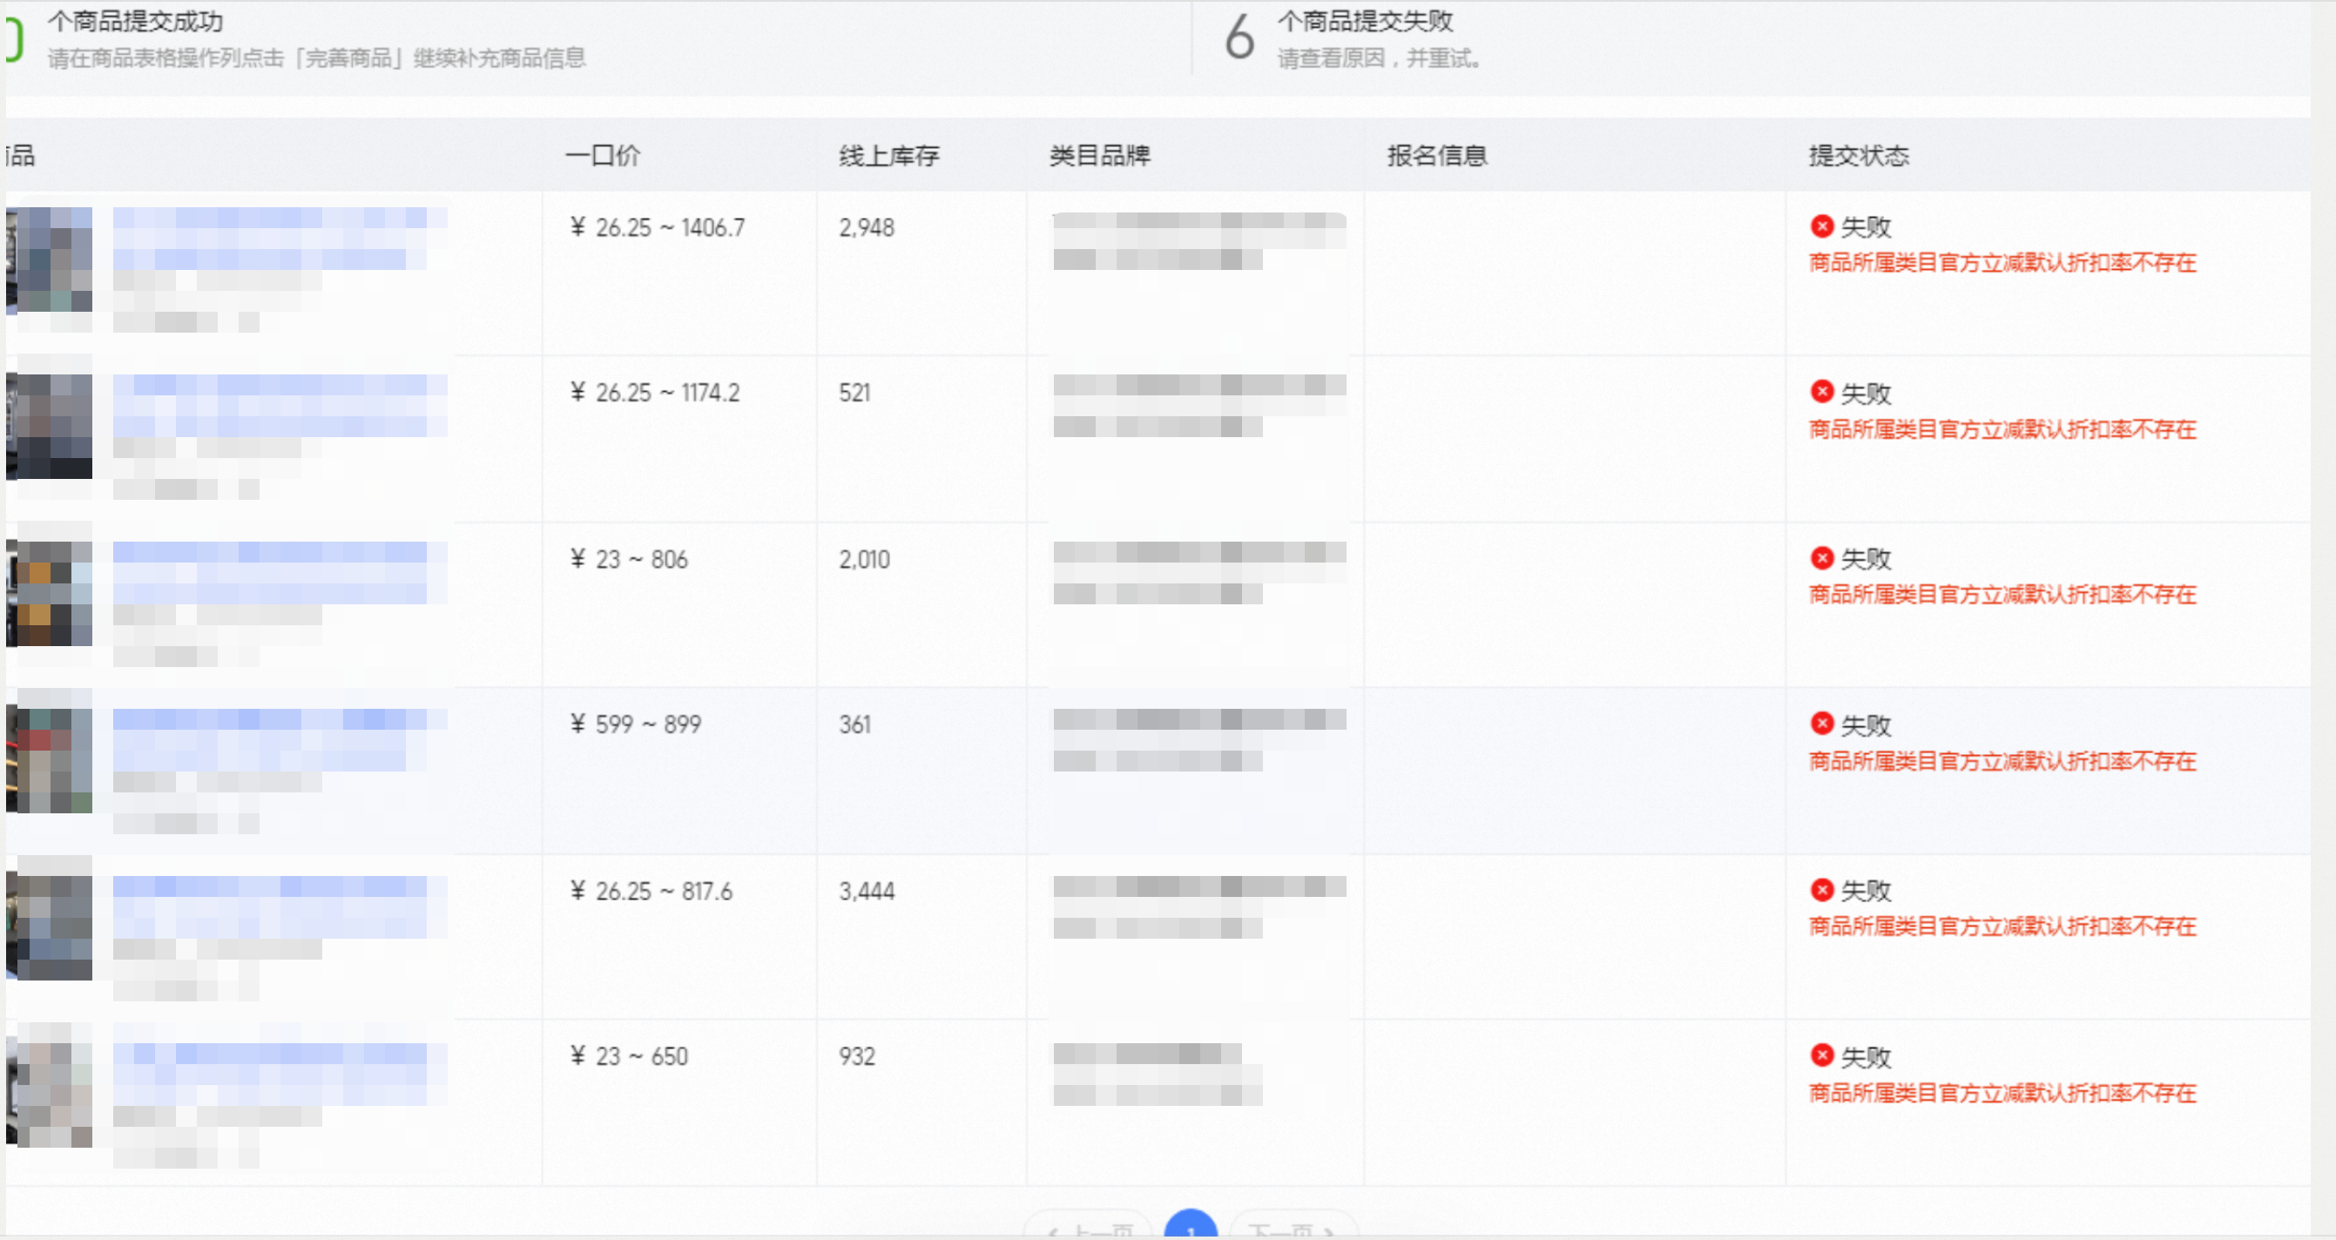Click the 失败 status in the 2,010 stock row
2336x1240 pixels.
(1866, 558)
